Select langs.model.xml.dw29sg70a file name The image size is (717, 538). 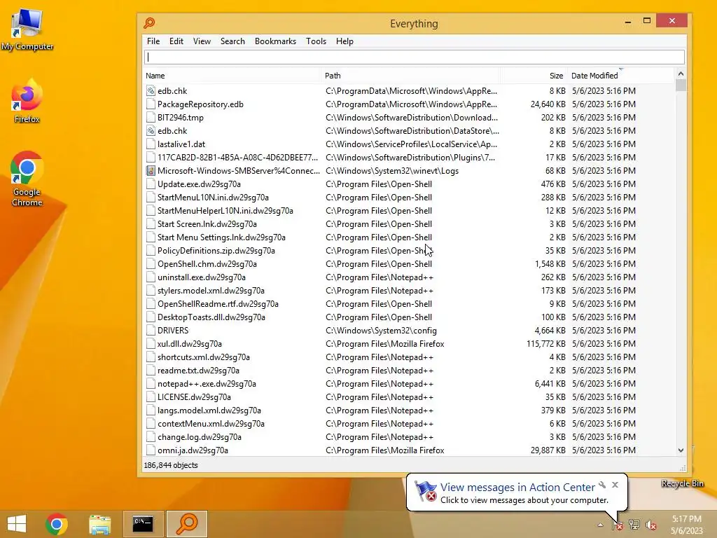209,410
